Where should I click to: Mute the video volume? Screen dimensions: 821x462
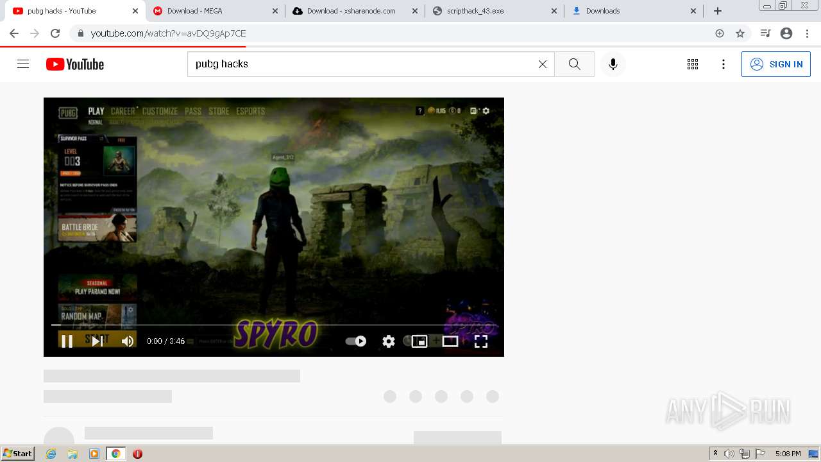(x=128, y=341)
